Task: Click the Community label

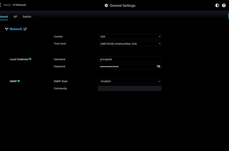Action: pos(60,88)
